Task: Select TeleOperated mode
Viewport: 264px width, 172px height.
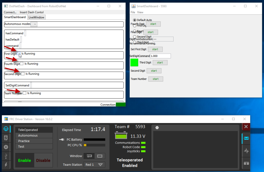Action: point(34,130)
